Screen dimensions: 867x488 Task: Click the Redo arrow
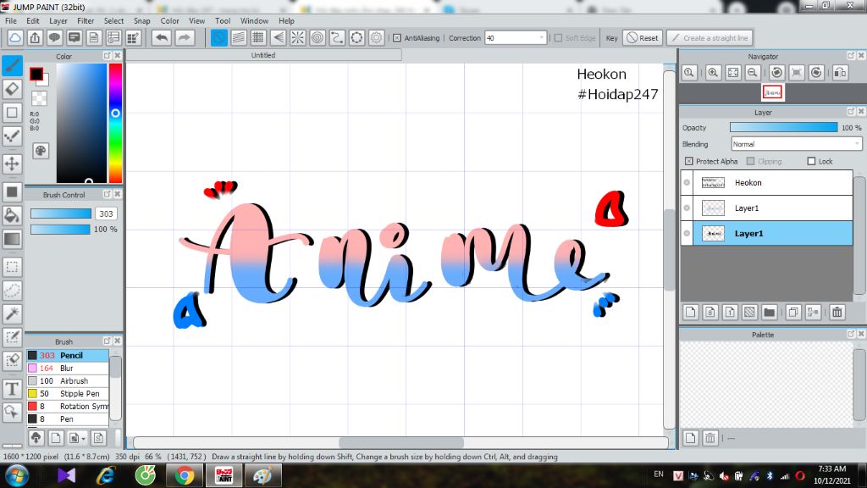tap(184, 37)
